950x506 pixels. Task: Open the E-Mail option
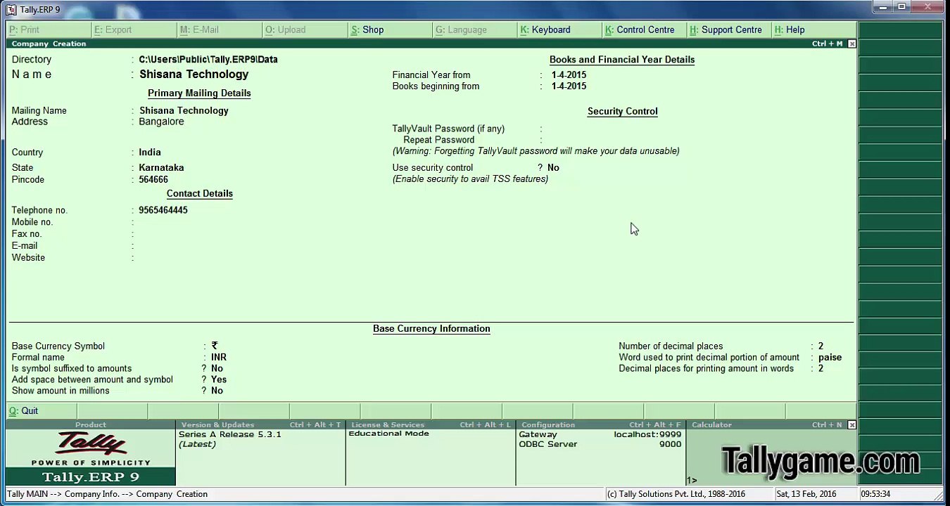(220, 30)
